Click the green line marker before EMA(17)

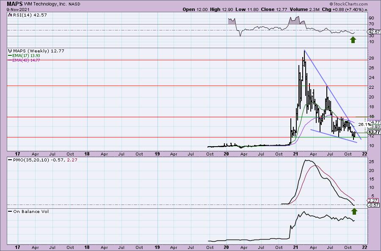[10, 55]
